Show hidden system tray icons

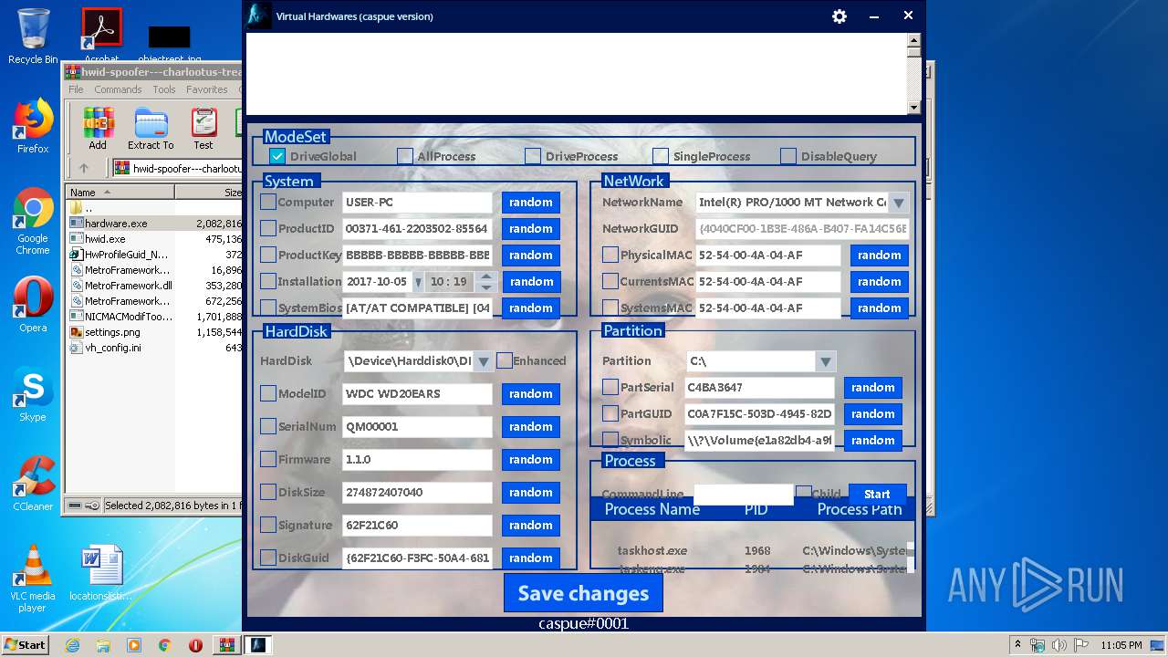tap(1017, 645)
